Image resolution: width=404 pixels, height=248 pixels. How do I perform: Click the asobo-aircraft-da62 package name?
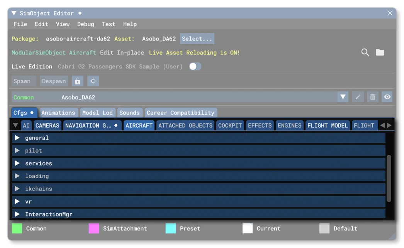[78, 39]
